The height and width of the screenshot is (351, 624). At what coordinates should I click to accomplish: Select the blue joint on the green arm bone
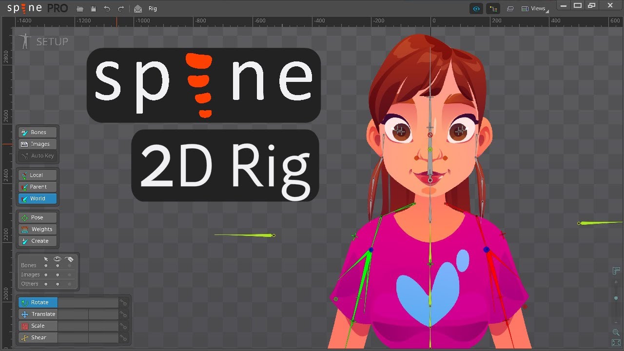click(371, 250)
